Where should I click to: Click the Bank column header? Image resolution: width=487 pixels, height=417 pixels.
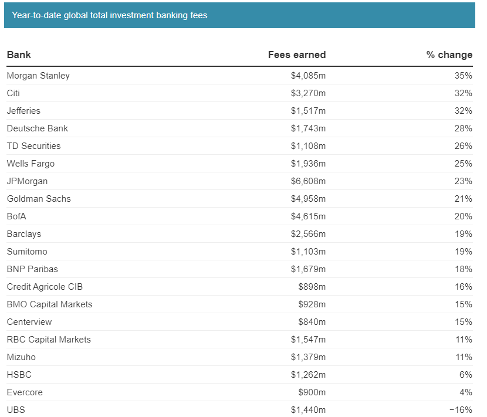point(19,55)
